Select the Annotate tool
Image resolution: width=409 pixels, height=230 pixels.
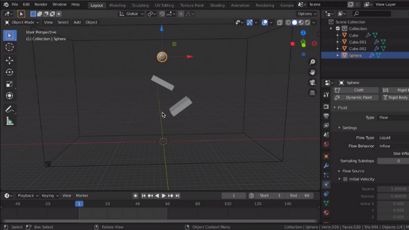click(x=10, y=109)
